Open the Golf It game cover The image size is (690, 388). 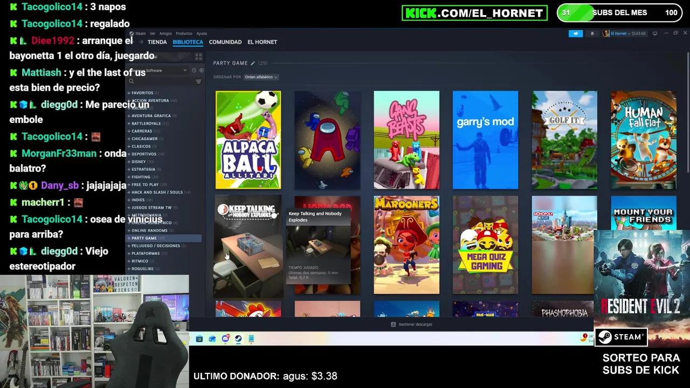click(x=564, y=140)
